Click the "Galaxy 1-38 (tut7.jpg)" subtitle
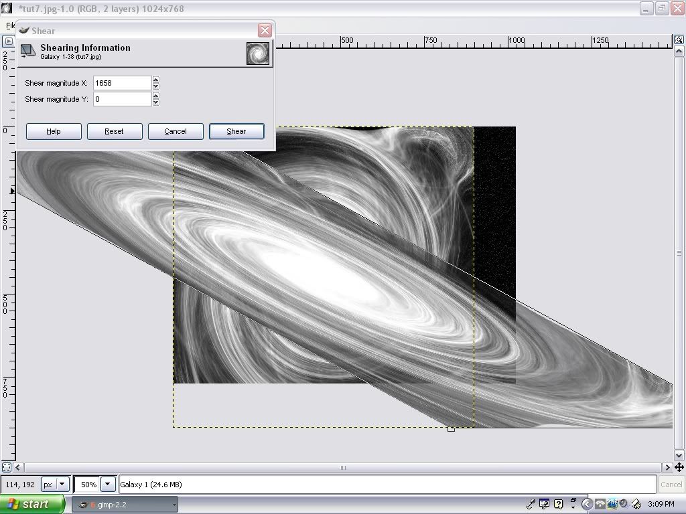The width and height of the screenshot is (686, 514). point(71,57)
